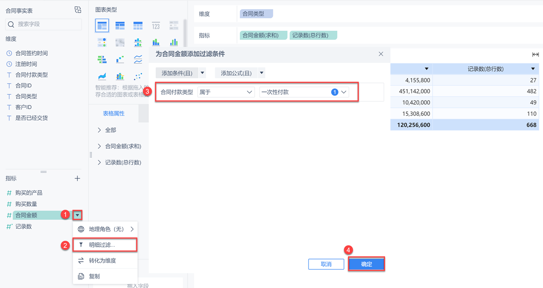Expand the 合同金额(求和) property section
Screen dimensions: 543x288
click(100, 146)
